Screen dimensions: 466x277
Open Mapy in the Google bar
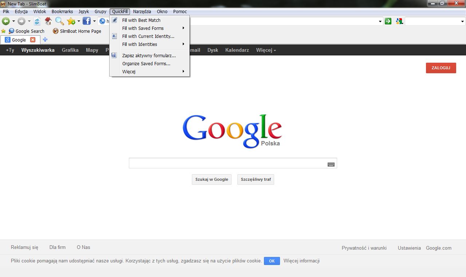point(92,50)
